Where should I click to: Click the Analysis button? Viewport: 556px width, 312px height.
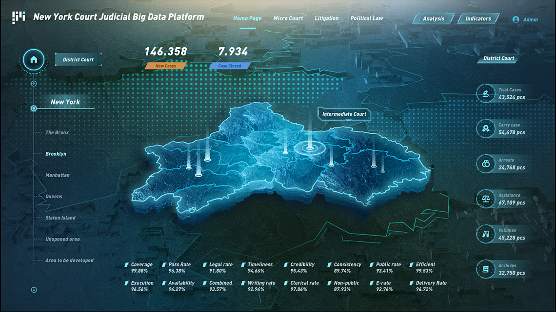tap(433, 19)
